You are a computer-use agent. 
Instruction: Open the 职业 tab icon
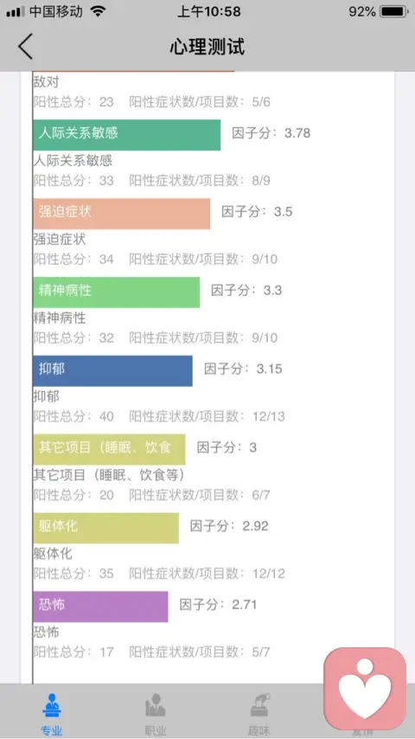[155, 705]
